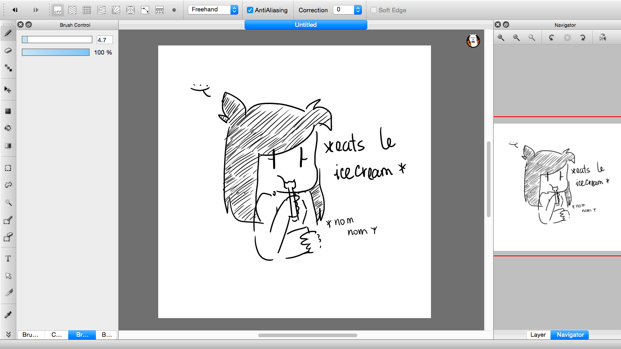This screenshot has width=621, height=349.
Task: Activate the Eyedropper tool
Action: pyautogui.click(x=8, y=315)
